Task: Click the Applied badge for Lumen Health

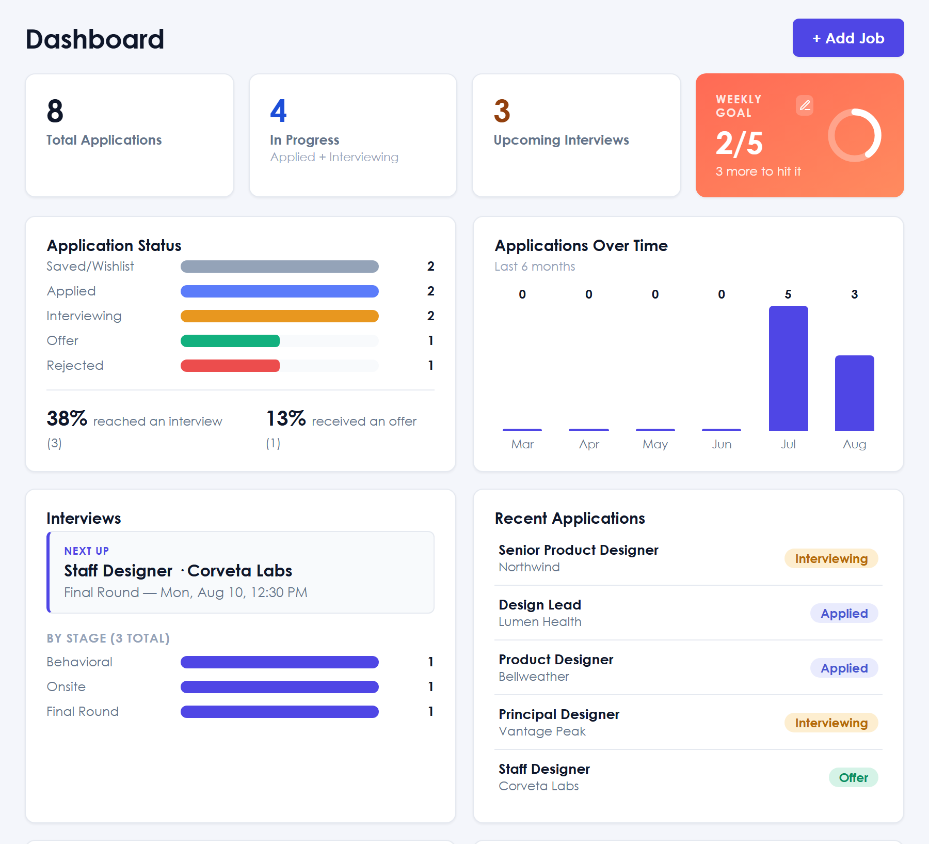Action: [x=844, y=614]
